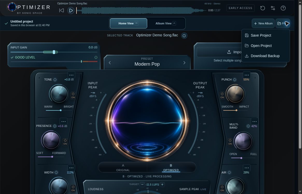The image size is (302, 194).
Task: Toggle the Air ON power button
Action: pyautogui.click(x=222, y=188)
